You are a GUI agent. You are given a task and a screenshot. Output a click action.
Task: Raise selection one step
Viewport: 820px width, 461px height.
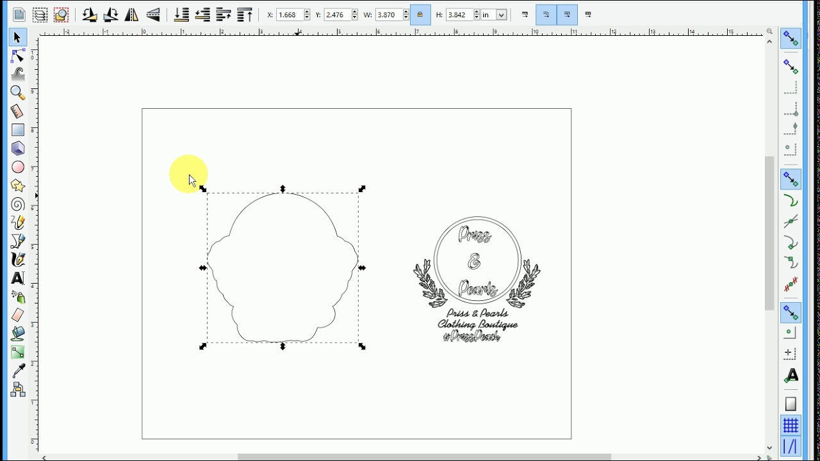point(224,15)
